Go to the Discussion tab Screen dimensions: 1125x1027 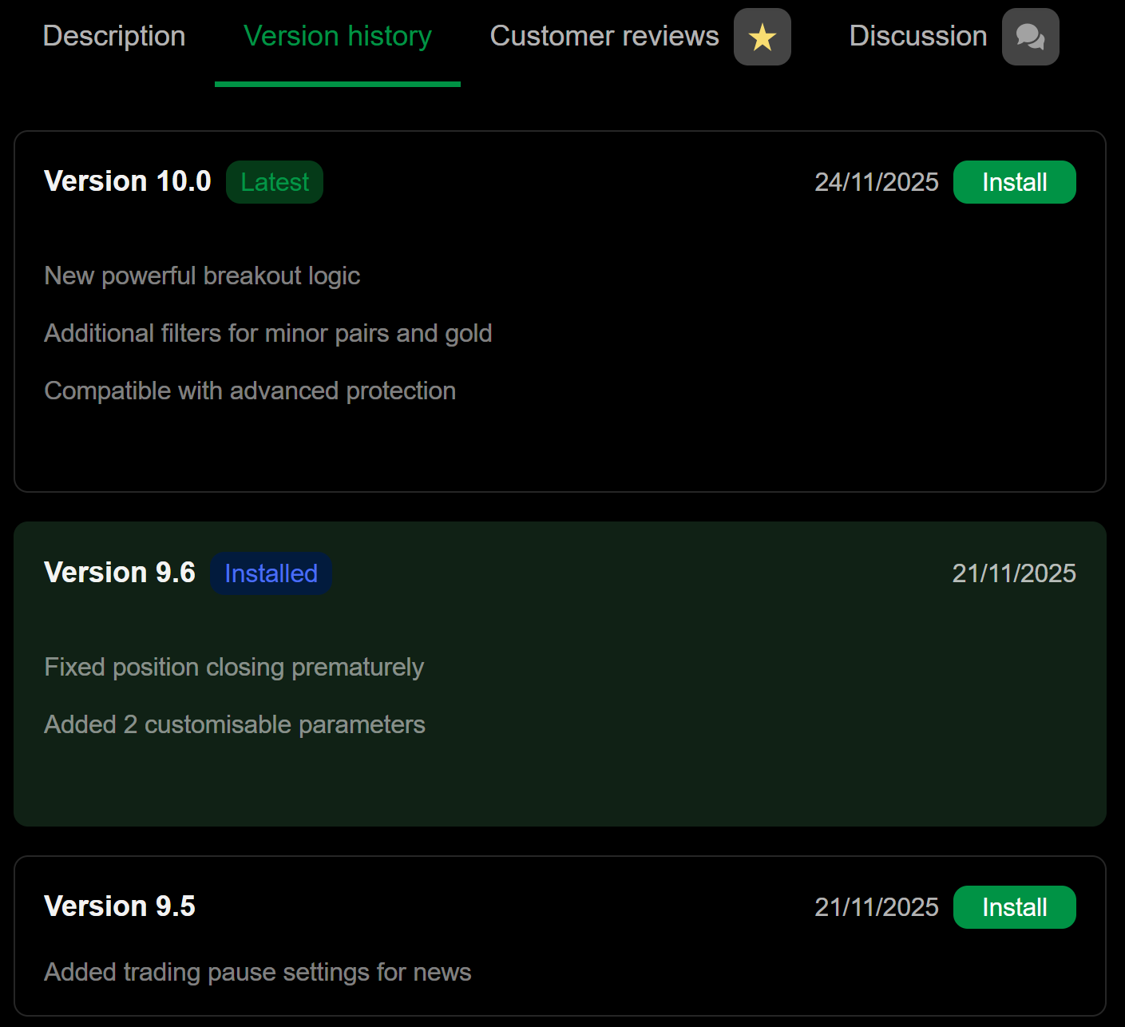(x=917, y=37)
